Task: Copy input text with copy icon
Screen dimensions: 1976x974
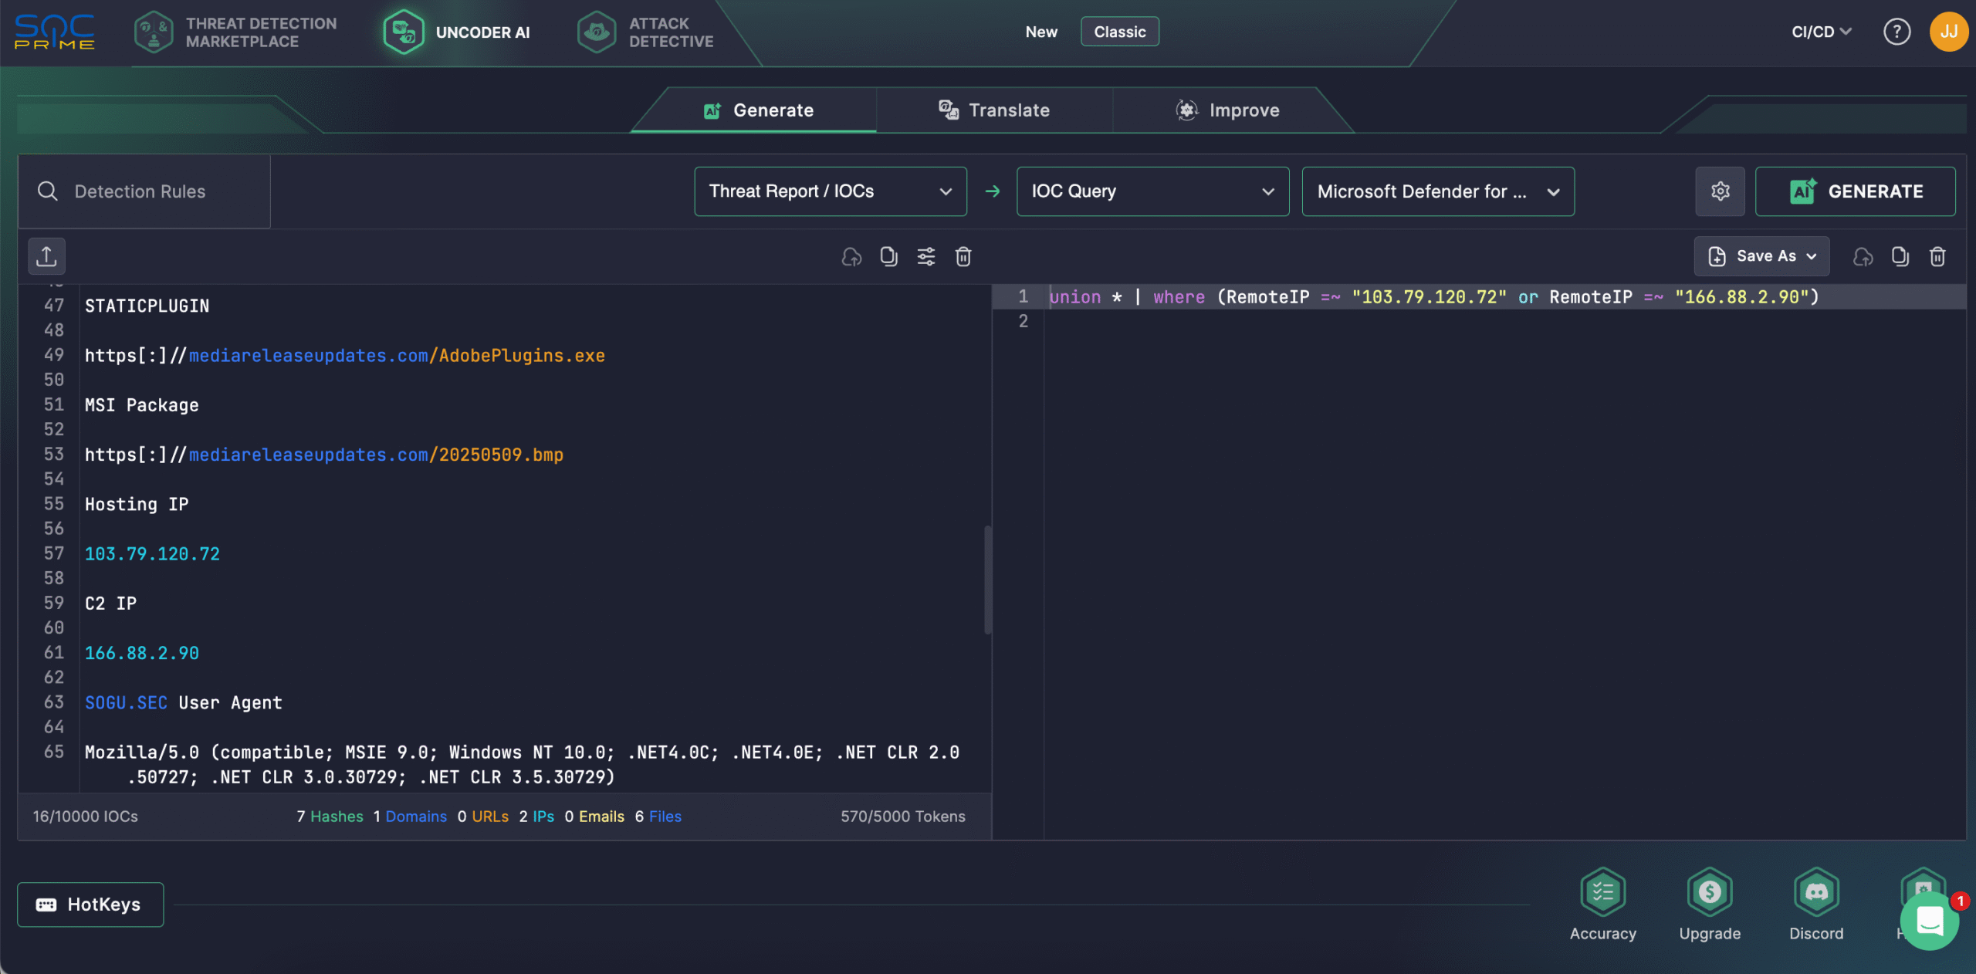Action: (x=888, y=256)
